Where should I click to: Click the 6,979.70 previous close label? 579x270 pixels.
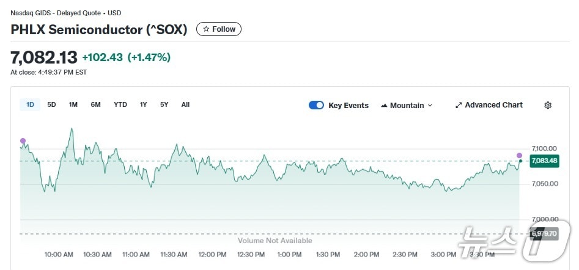click(544, 233)
